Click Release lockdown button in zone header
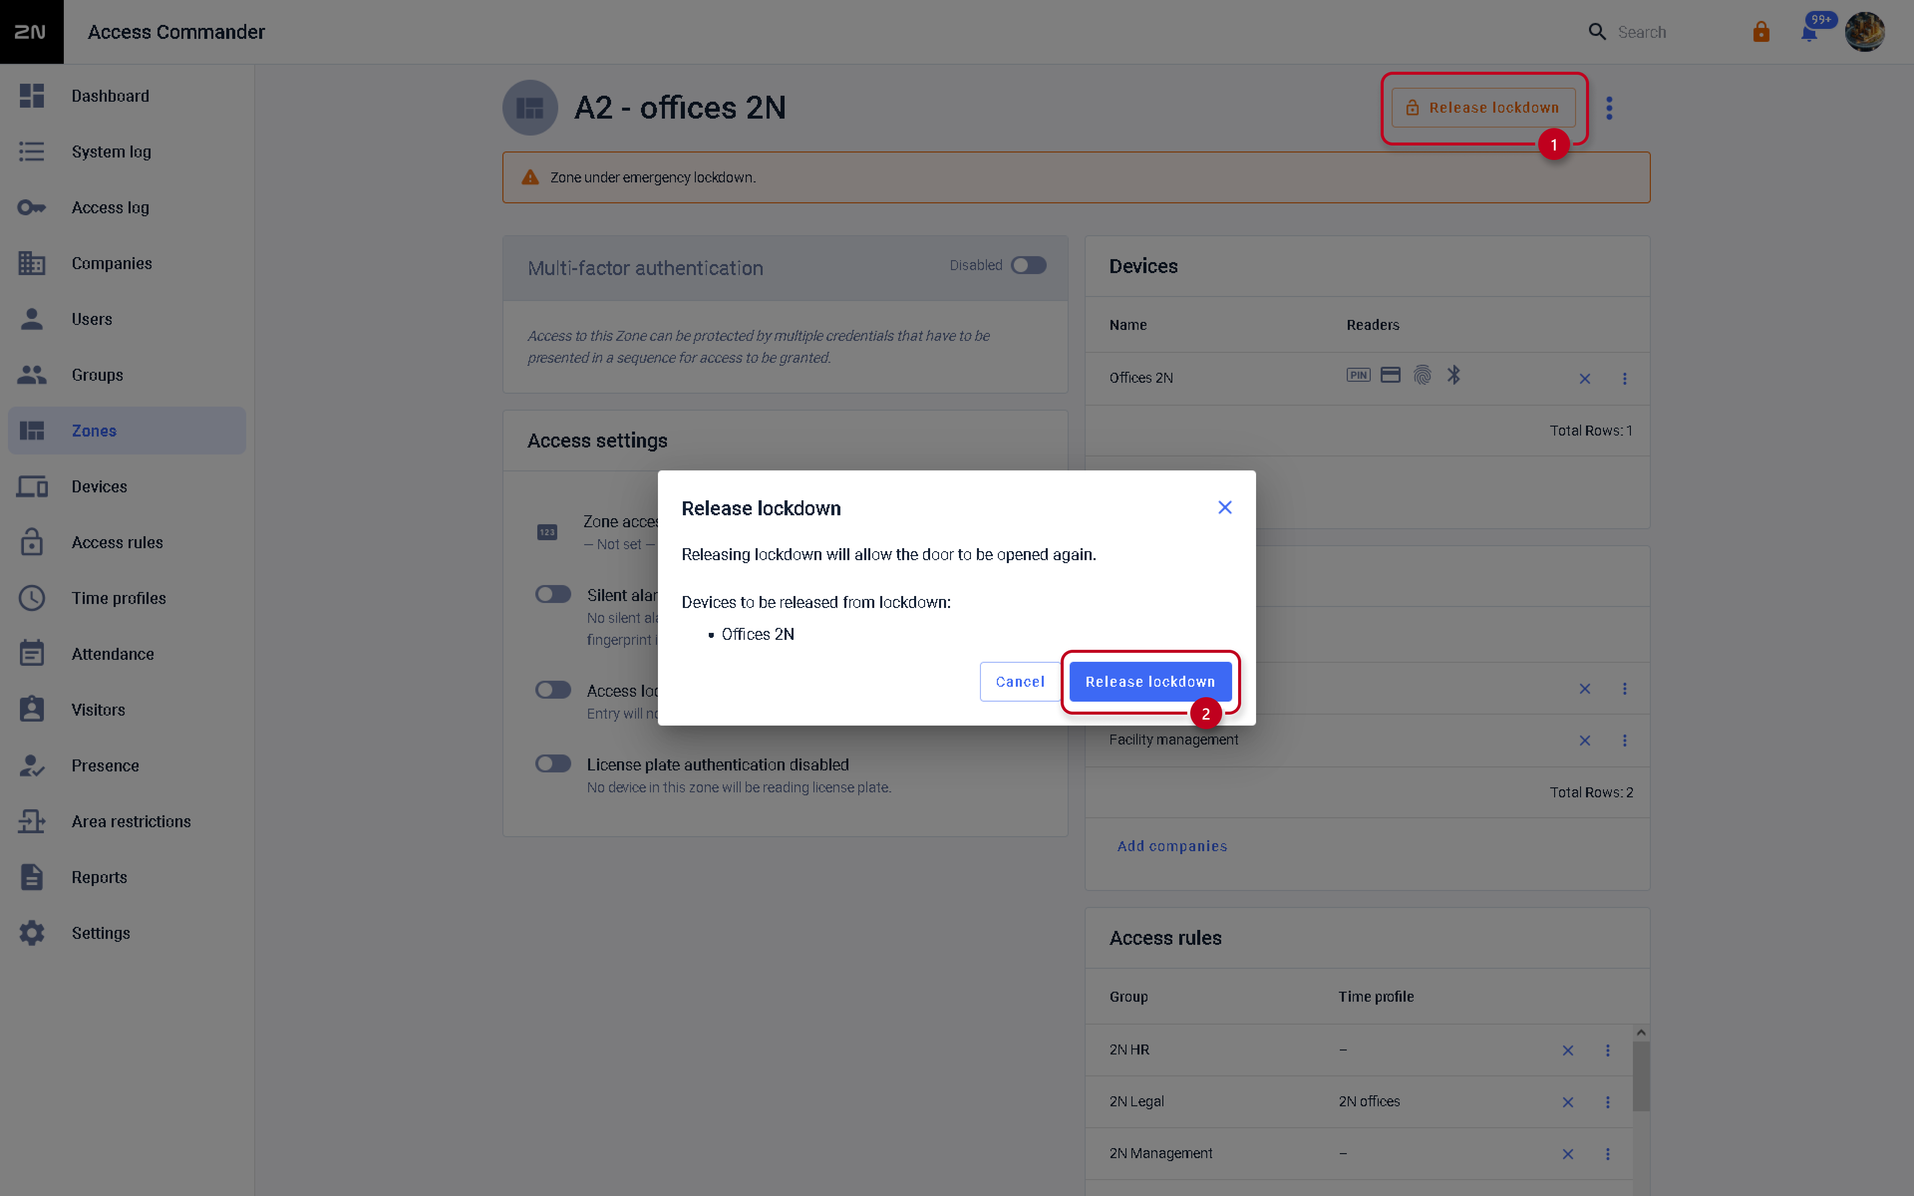 (1483, 108)
